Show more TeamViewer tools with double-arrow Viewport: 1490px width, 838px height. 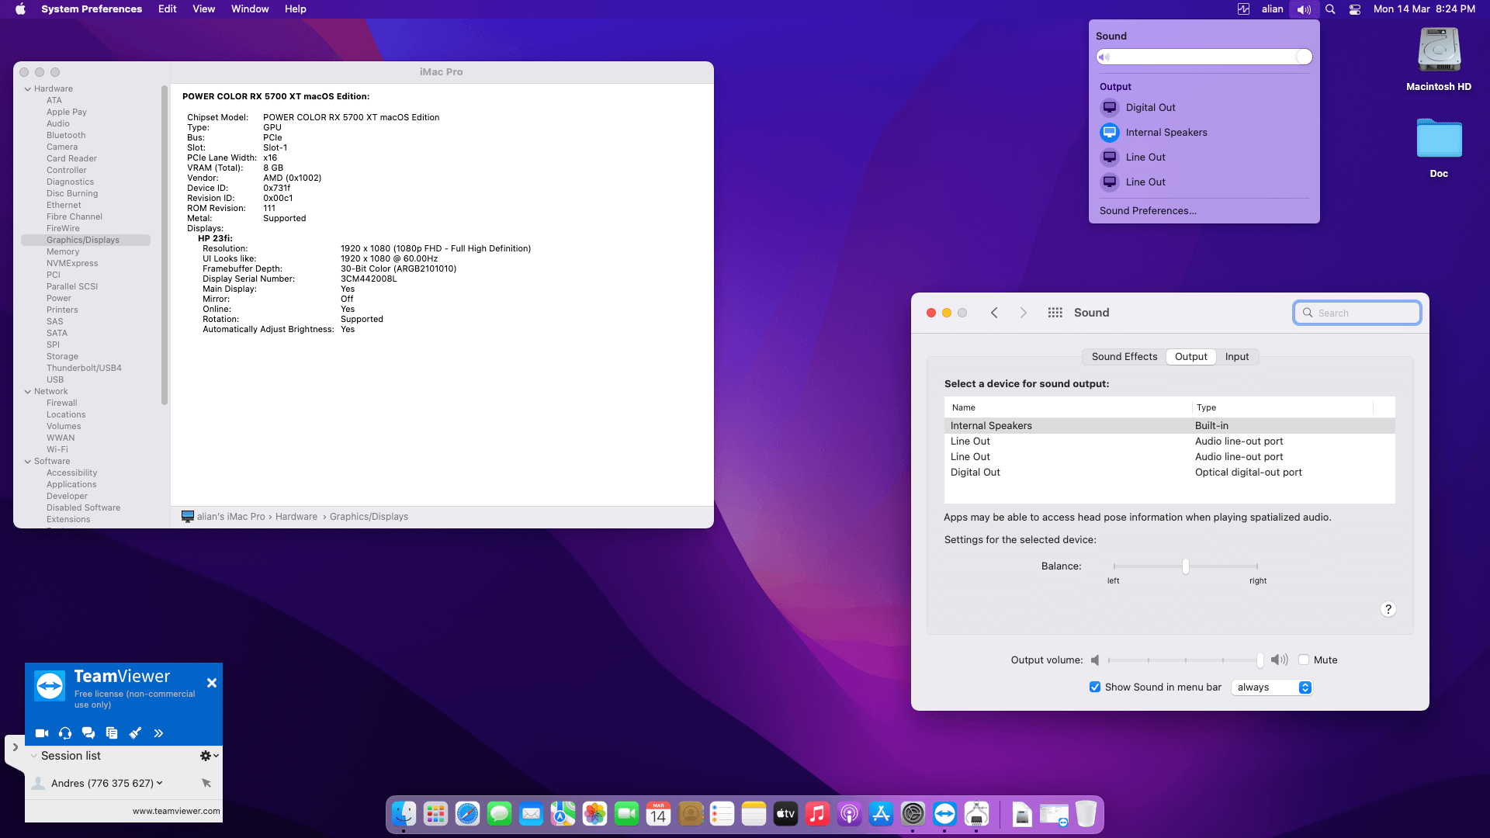(x=158, y=733)
